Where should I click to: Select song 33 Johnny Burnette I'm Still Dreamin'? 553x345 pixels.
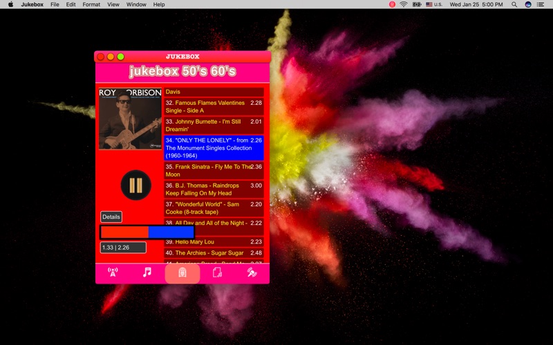214,126
